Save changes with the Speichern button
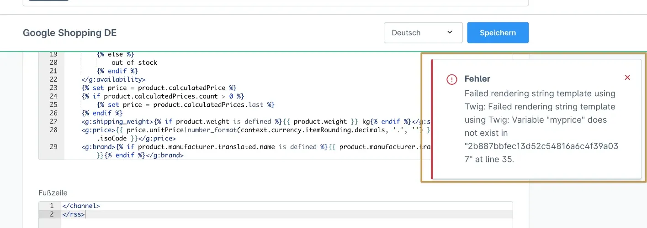Screen dimensions: 647x228 tap(498, 33)
